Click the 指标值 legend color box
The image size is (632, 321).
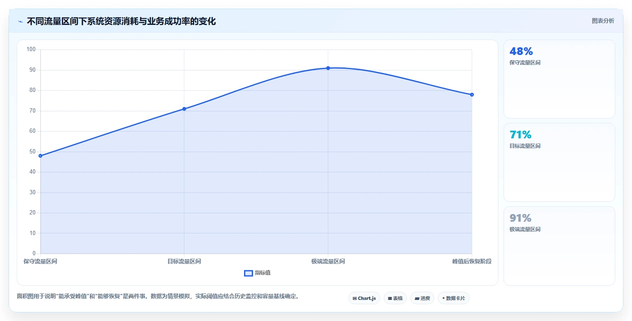[x=248, y=273]
